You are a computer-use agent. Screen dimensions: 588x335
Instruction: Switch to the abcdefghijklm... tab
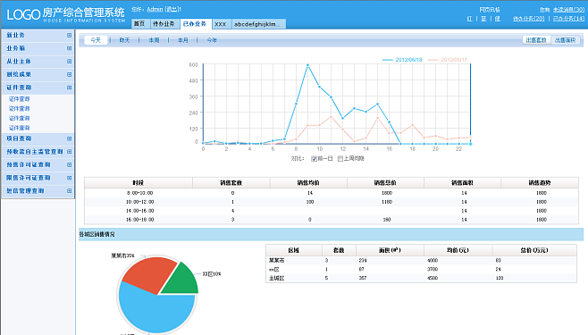click(258, 24)
